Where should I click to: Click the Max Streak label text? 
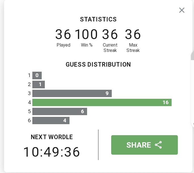pyautogui.click(x=133, y=48)
